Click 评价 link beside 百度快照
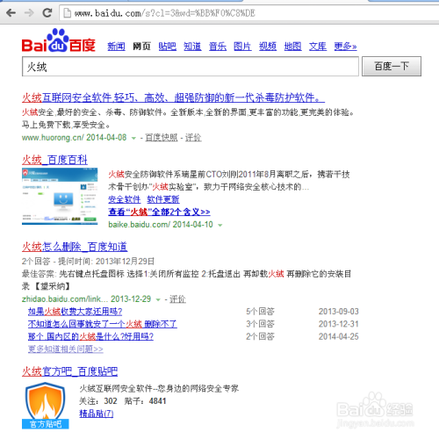This screenshot has width=439, height=439. [193, 137]
